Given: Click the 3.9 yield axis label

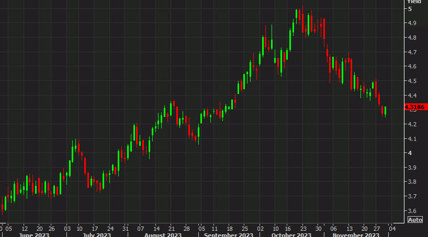Looking at the screenshot, I should [x=412, y=168].
